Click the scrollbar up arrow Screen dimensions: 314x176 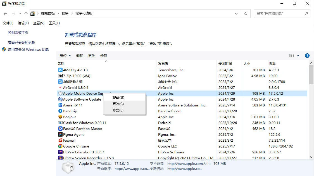point(311,63)
